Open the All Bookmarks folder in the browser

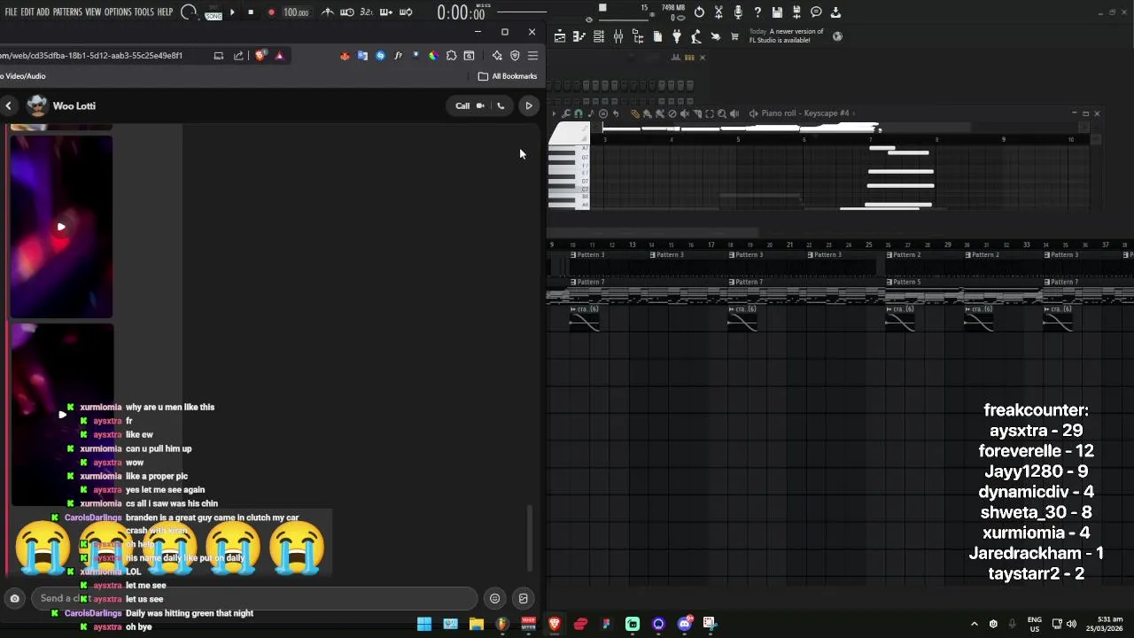[508, 76]
